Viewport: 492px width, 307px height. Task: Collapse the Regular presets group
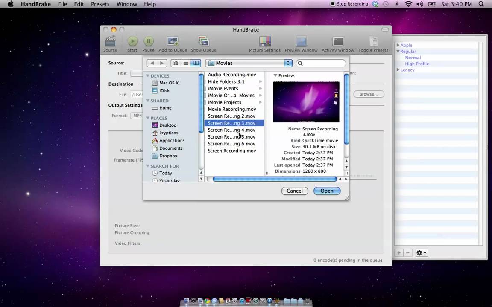(398, 51)
